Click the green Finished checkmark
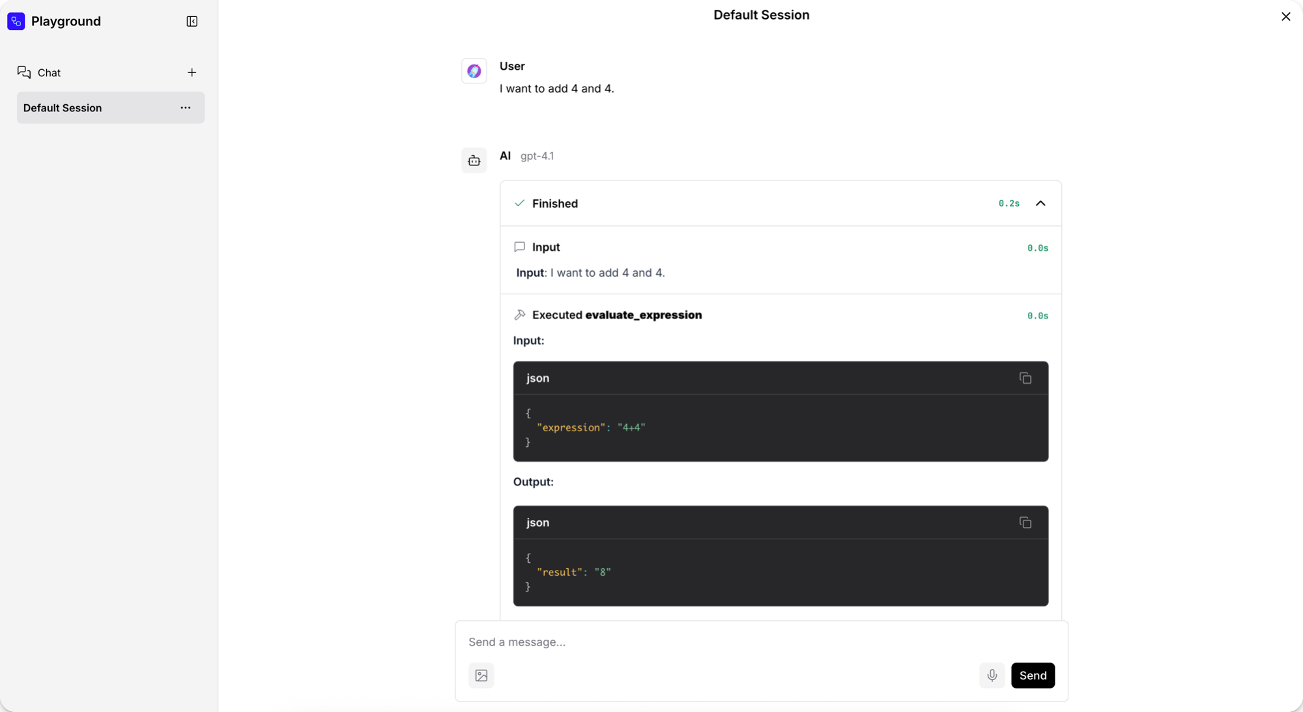The height and width of the screenshot is (712, 1303). [x=519, y=203]
